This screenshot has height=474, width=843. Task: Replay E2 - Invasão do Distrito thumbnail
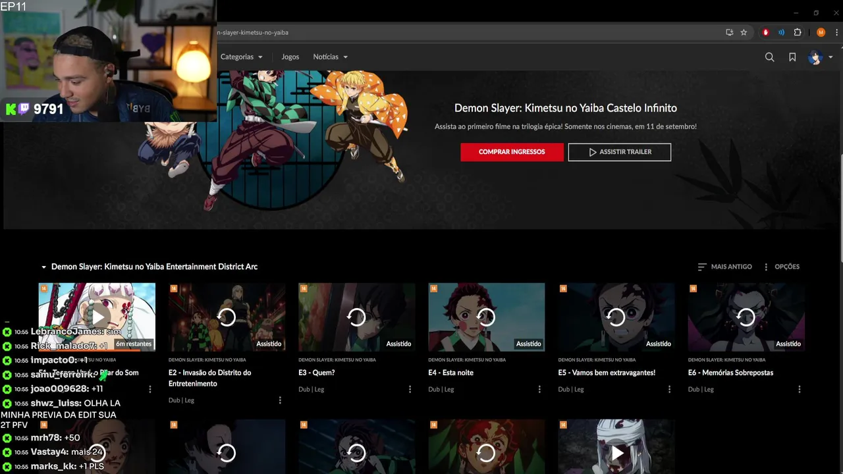coord(227,317)
